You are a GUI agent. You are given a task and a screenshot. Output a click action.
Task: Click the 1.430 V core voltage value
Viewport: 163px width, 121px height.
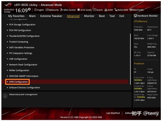[x=151, y=38]
